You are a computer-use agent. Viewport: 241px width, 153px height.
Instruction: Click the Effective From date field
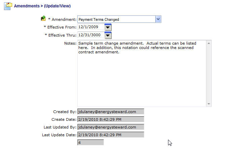click(91, 27)
